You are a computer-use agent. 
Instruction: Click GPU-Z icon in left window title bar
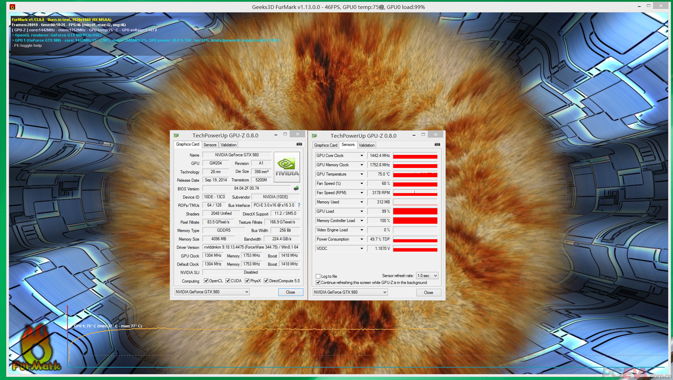(176, 135)
